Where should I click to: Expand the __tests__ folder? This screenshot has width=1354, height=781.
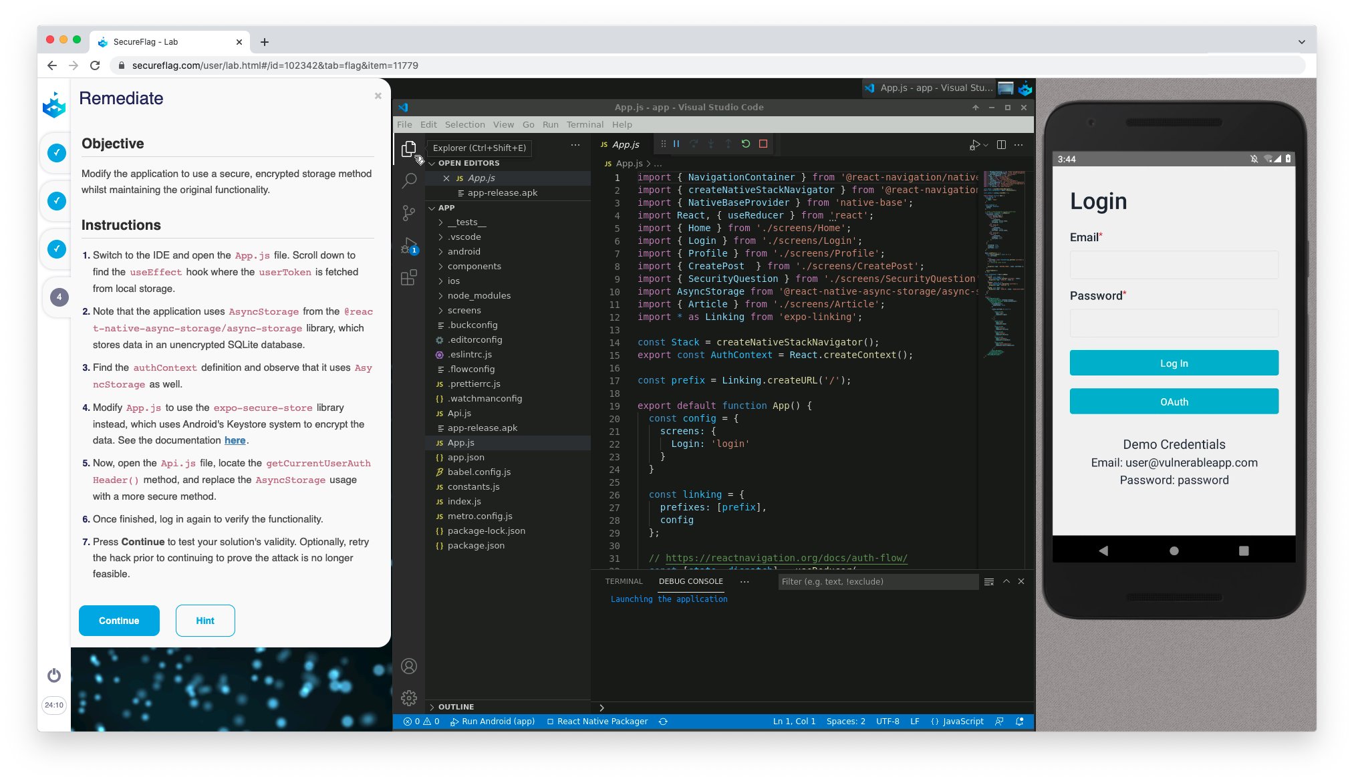coord(509,222)
